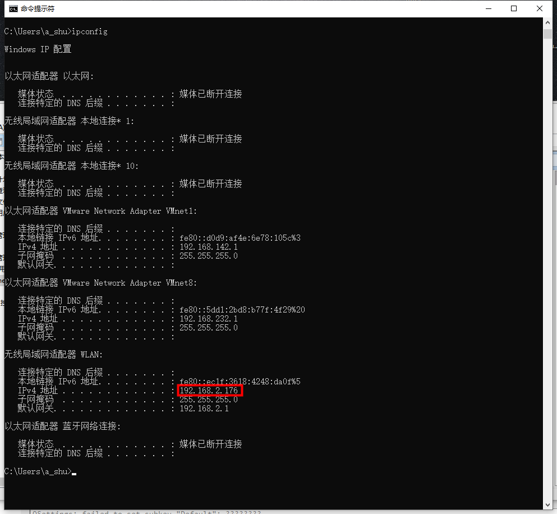
Task: Click VMnet8 IPv6 address fe80::5dd1:2bd8:b77f:4f29%20
Action: tap(242, 310)
